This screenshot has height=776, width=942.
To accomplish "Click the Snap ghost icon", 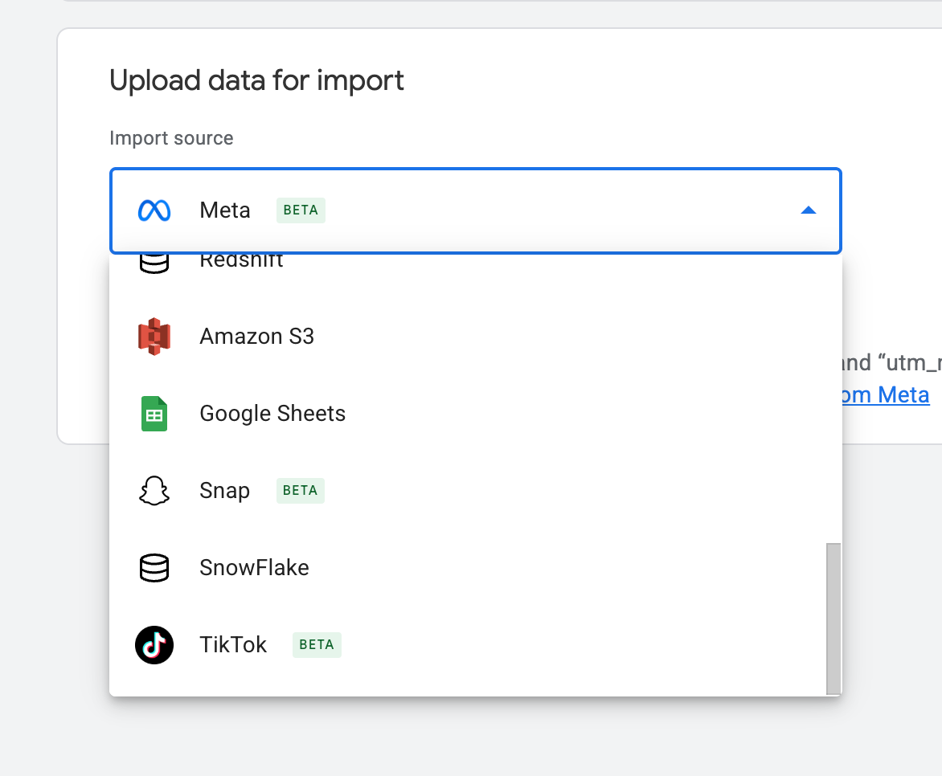I will [154, 491].
